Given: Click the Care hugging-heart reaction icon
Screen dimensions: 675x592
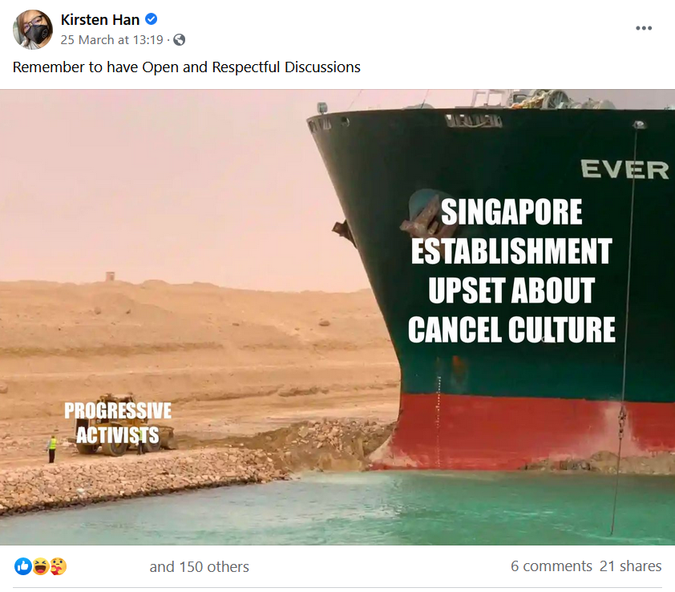Looking at the screenshot, I should (x=58, y=566).
